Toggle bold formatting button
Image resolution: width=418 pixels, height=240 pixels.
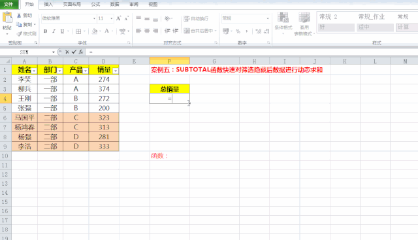[x=45, y=31]
